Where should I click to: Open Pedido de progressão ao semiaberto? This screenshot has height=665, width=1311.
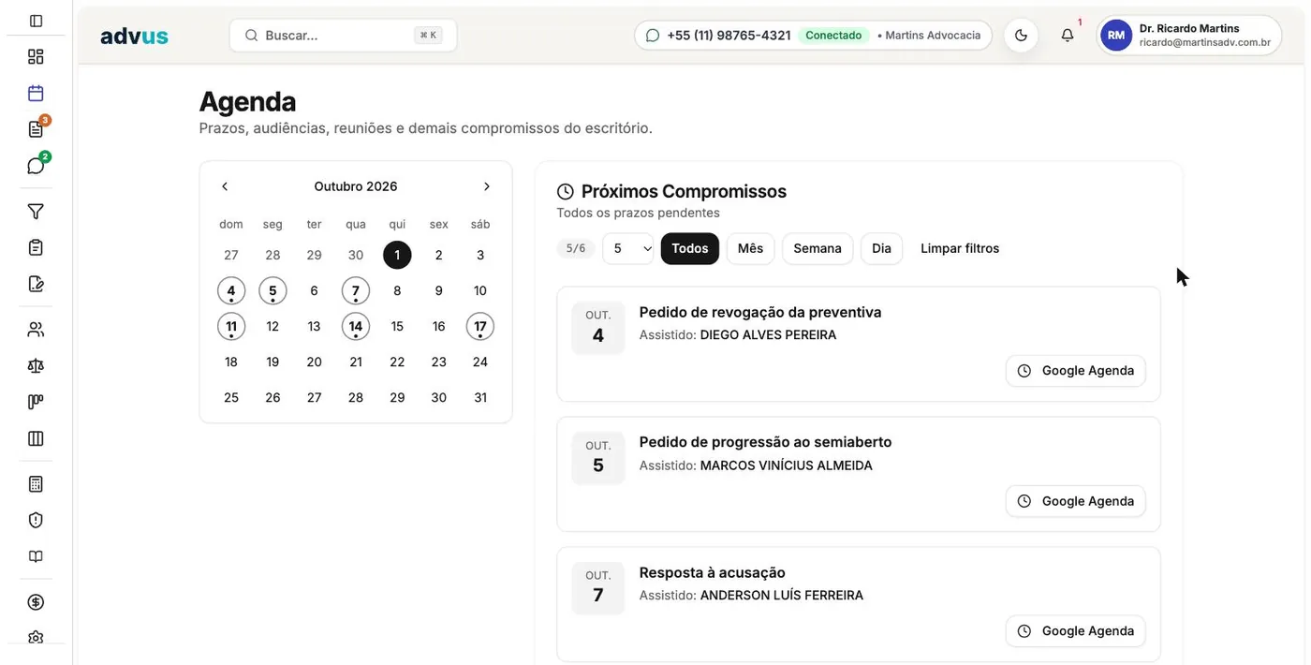tap(765, 442)
